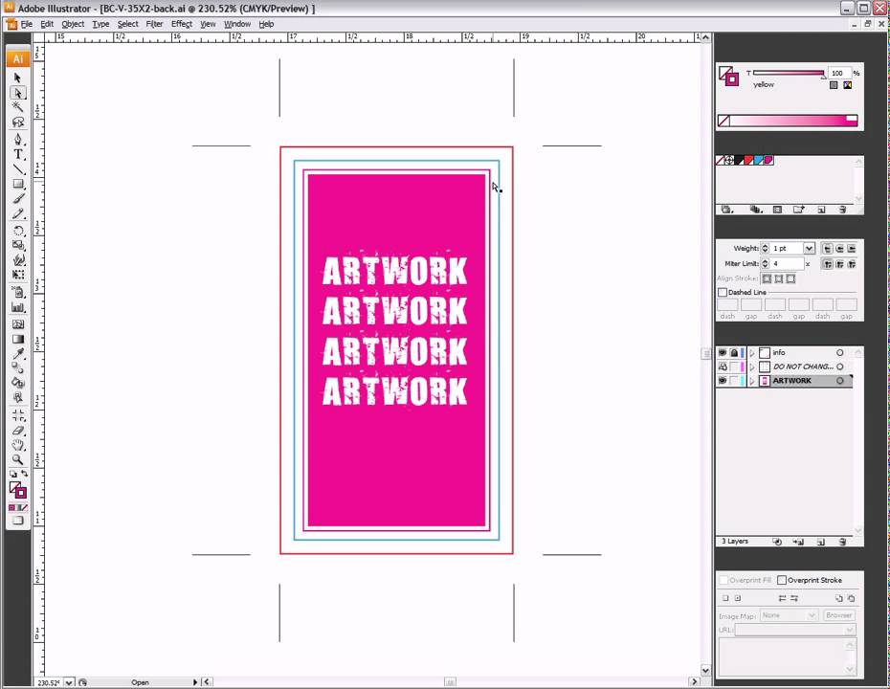890x689 pixels.
Task: Click Create New Layer icon in Layers panel
Action: point(821,542)
